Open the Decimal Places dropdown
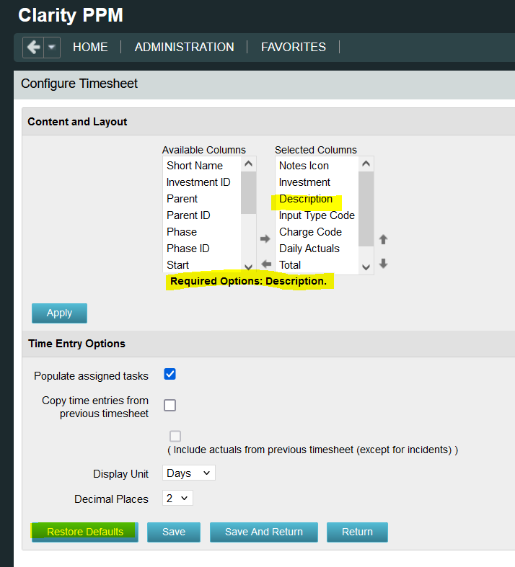The image size is (515, 567). pos(177,499)
